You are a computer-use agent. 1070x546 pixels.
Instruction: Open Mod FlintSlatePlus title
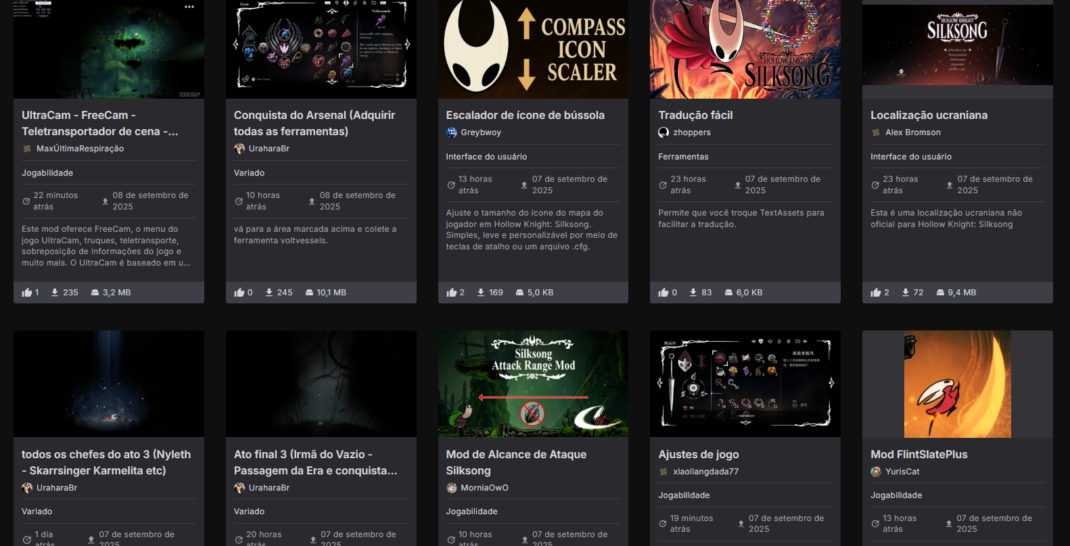pyautogui.click(x=918, y=454)
